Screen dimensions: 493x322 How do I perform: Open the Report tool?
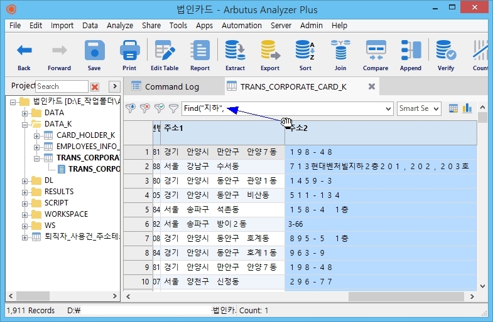coord(200,50)
